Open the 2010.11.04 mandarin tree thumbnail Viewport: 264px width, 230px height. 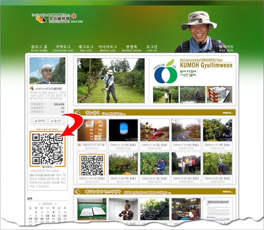pyautogui.click(x=123, y=164)
